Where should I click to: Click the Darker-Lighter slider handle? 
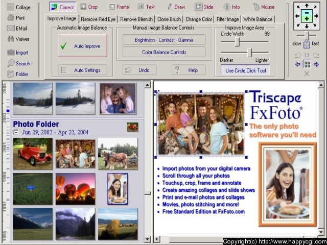point(250,53)
